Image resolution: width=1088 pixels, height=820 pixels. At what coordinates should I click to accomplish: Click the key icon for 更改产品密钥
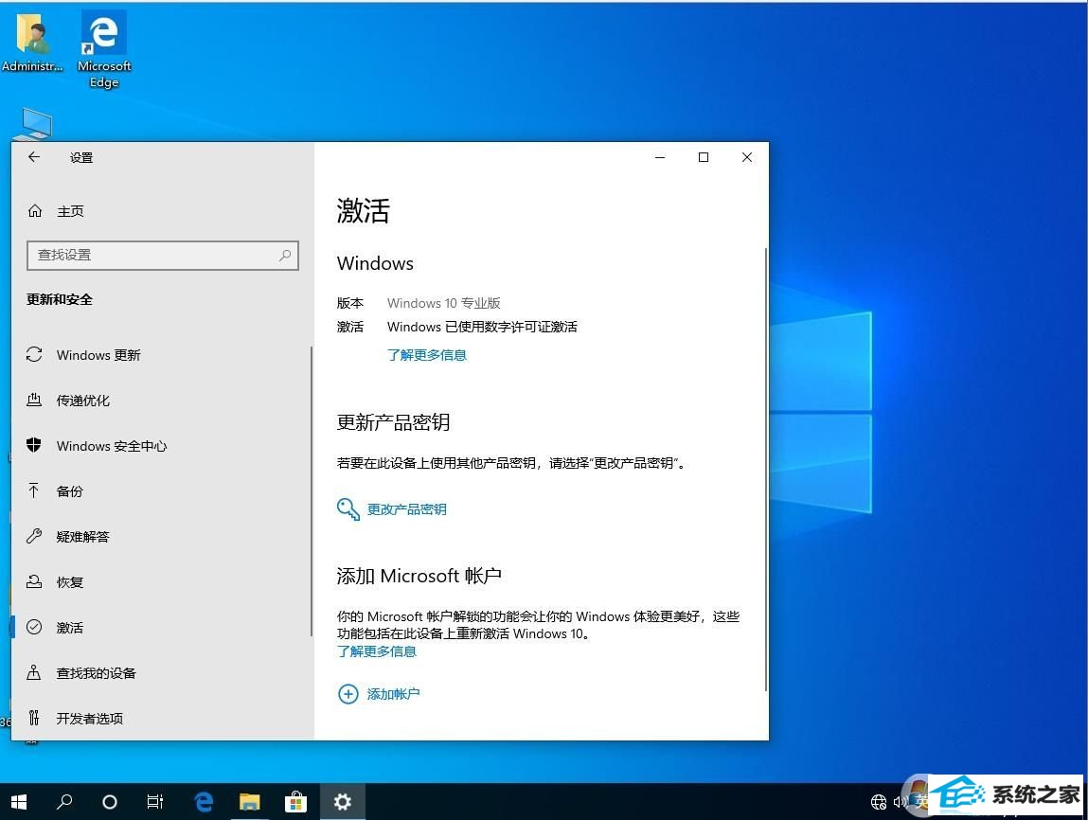(348, 509)
